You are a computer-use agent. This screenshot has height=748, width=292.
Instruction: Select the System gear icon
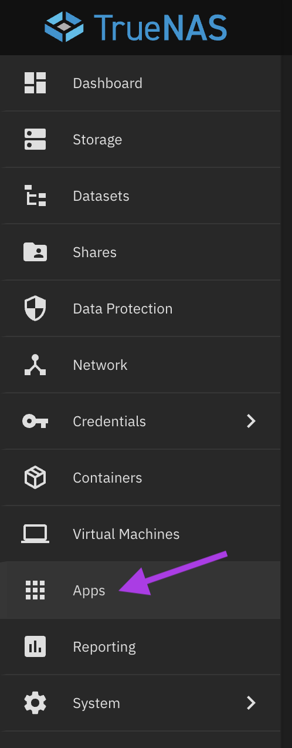35,703
